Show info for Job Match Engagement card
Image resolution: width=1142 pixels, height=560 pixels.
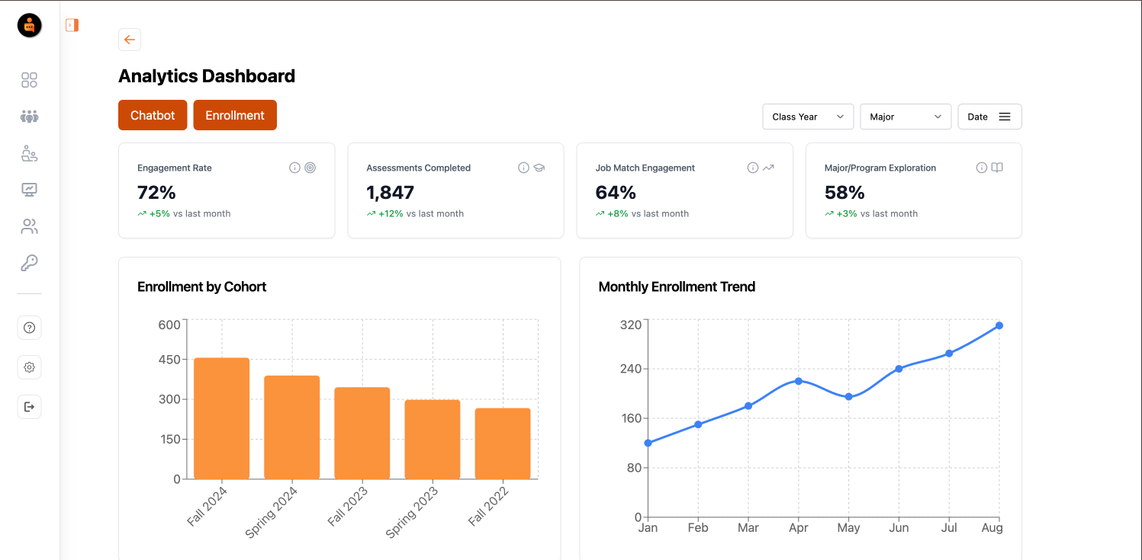pos(753,168)
